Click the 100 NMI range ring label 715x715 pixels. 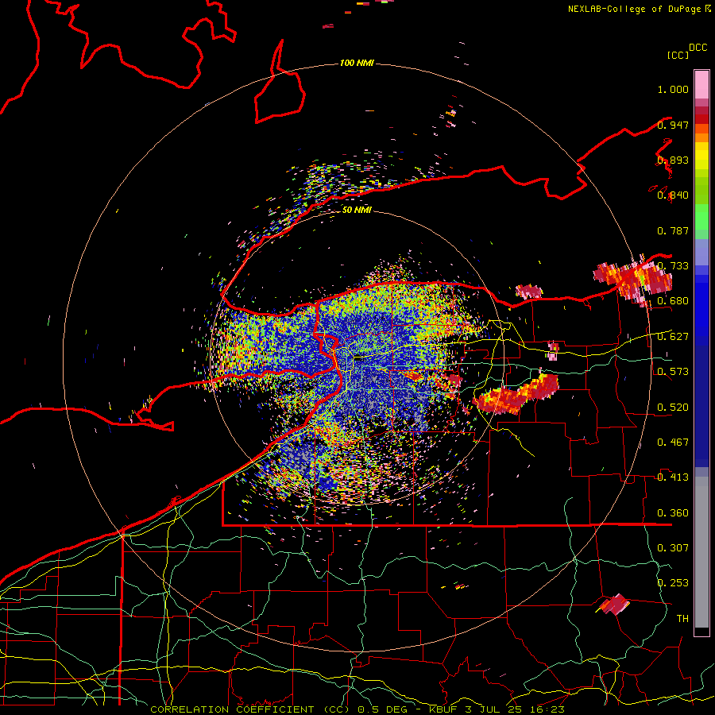[x=357, y=63]
